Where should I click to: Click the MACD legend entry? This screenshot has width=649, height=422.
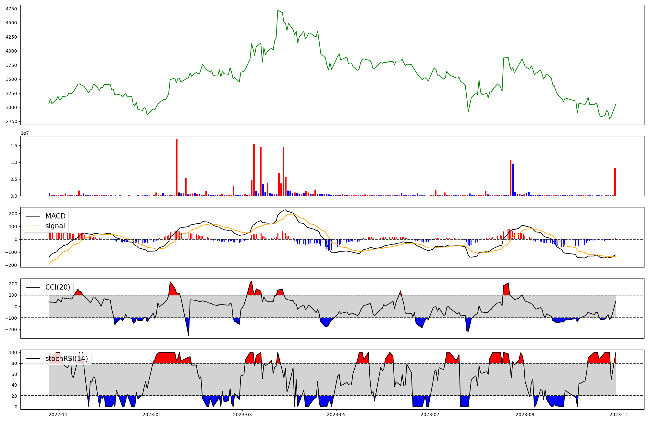55,216
